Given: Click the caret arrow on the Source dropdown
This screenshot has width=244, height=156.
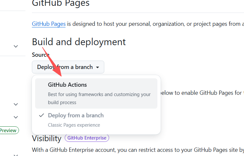Looking at the screenshot, I should [x=98, y=67].
